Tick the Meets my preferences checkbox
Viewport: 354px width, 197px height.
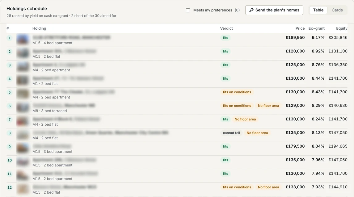click(188, 10)
